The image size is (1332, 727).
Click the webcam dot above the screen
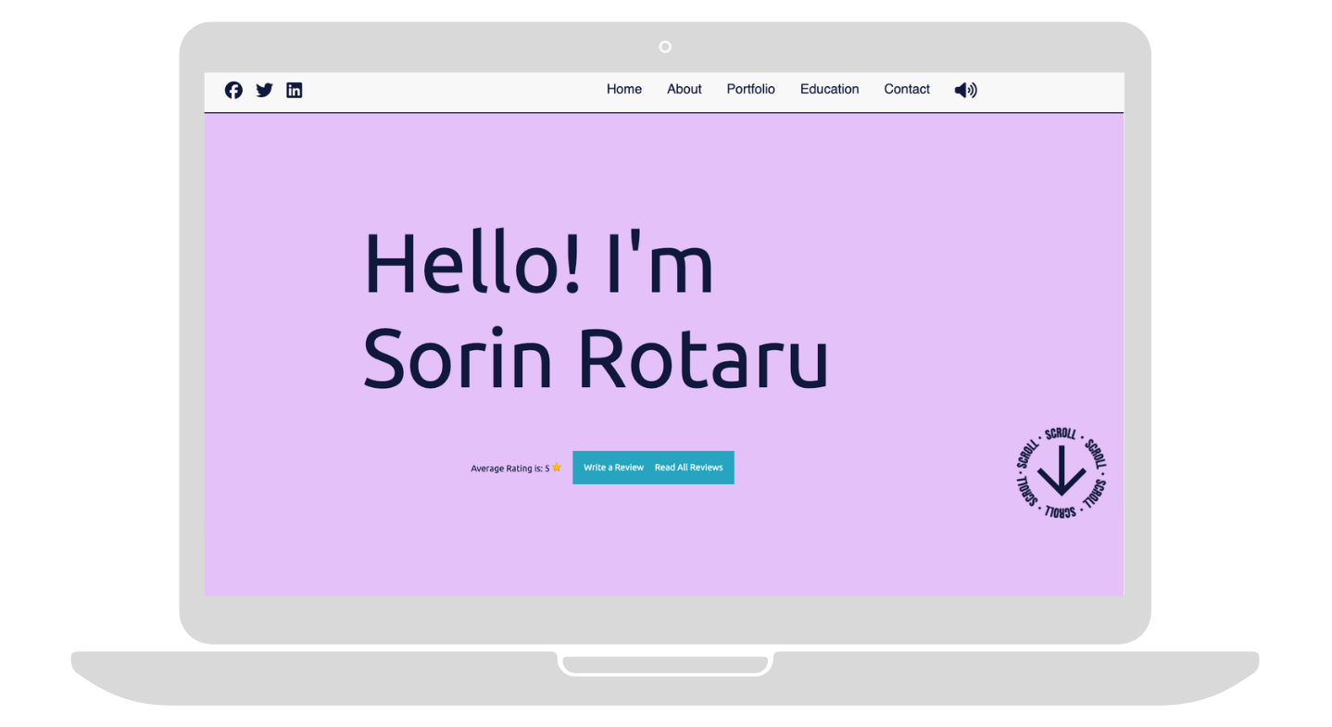(664, 46)
